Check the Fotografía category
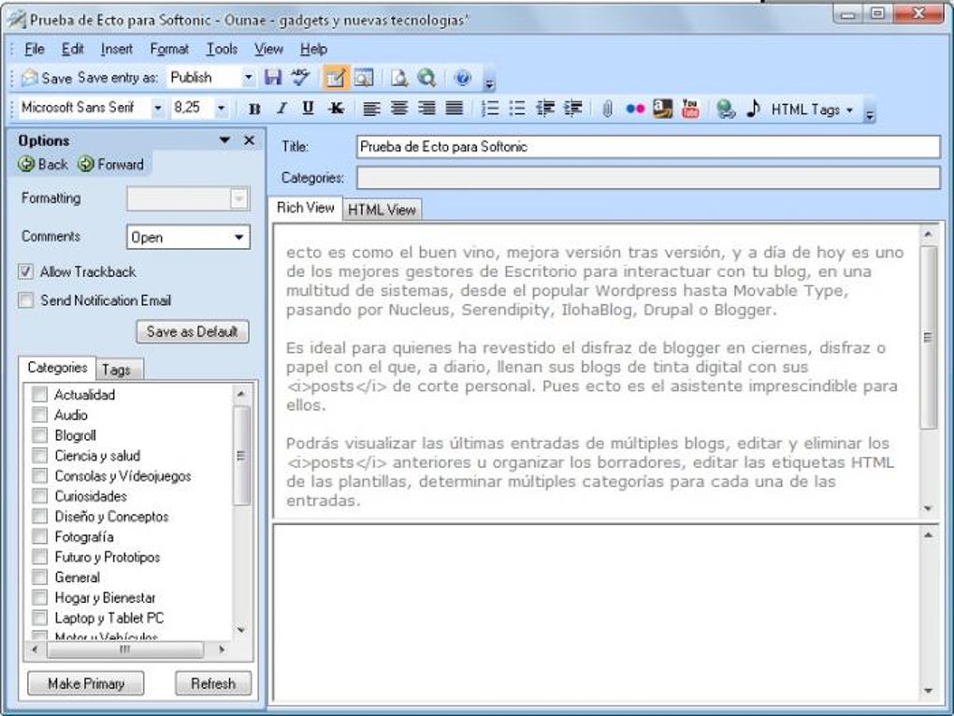The image size is (954, 716). pos(39,536)
